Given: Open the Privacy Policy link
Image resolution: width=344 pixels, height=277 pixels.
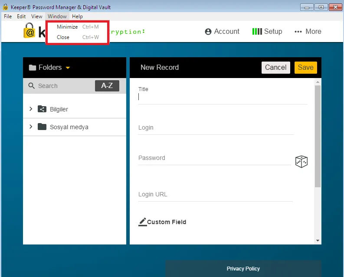Looking at the screenshot, I should (x=243, y=268).
